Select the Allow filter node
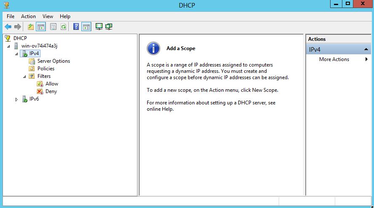 pos(52,84)
